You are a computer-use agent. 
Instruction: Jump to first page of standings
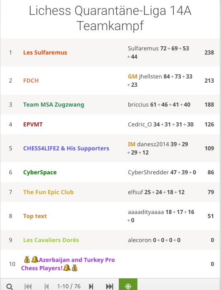tap(28, 286)
